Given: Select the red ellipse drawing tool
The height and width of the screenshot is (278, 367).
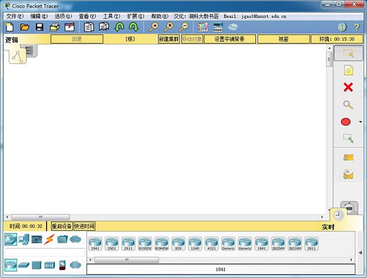Looking at the screenshot, I should [346, 122].
